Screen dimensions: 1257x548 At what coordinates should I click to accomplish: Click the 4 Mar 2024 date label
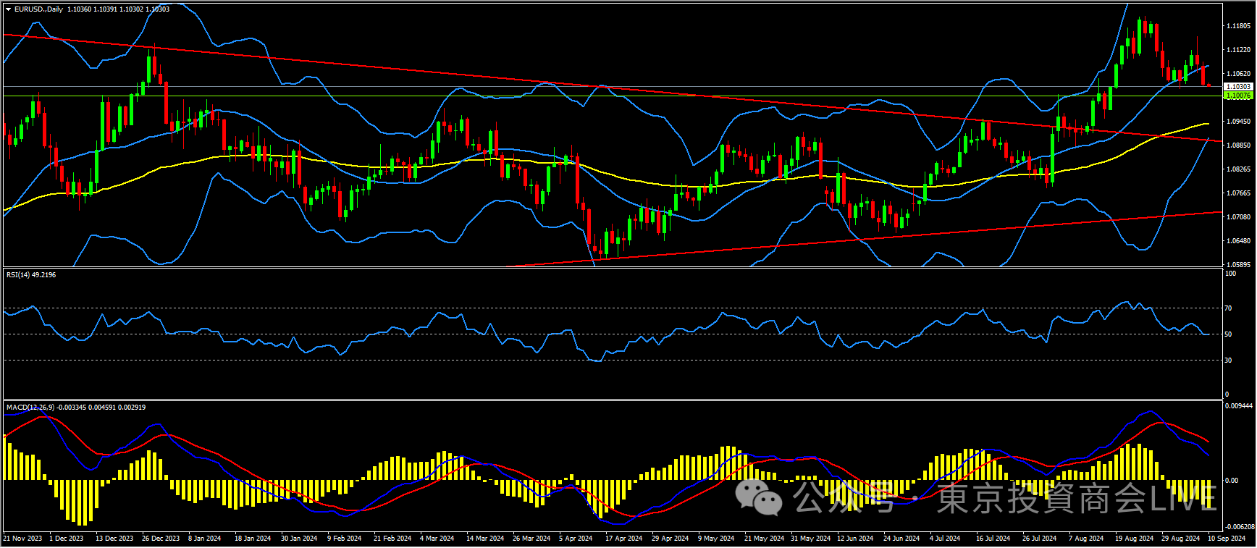[437, 539]
